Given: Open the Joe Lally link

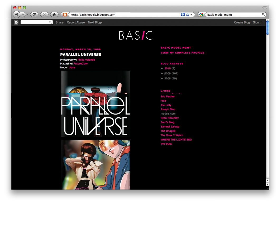Looking at the screenshot, I should pyautogui.click(x=166, y=105).
